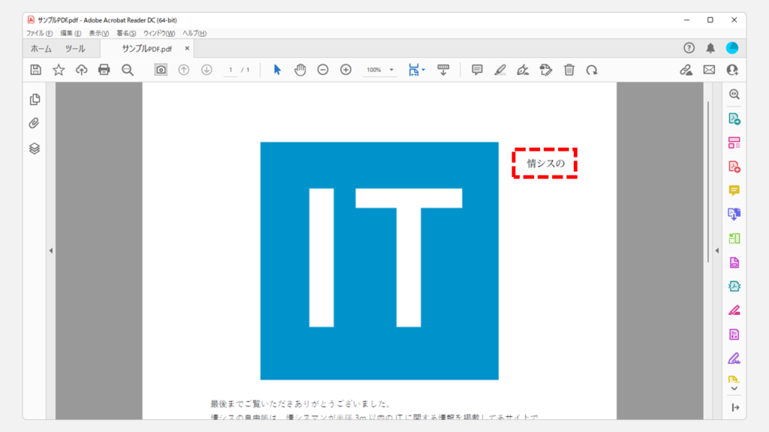Delete page with the trash icon

coord(569,70)
